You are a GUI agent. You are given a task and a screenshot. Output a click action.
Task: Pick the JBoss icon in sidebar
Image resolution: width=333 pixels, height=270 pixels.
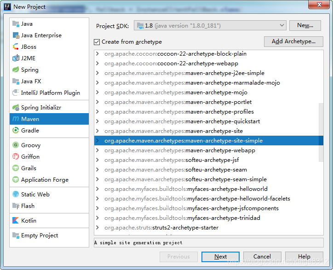[x=16, y=47]
